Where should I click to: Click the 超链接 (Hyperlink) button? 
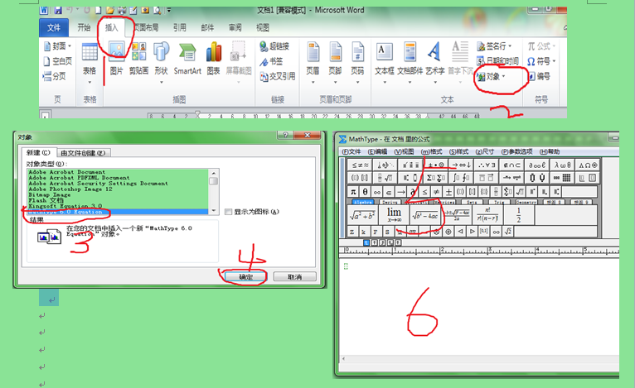tap(274, 46)
